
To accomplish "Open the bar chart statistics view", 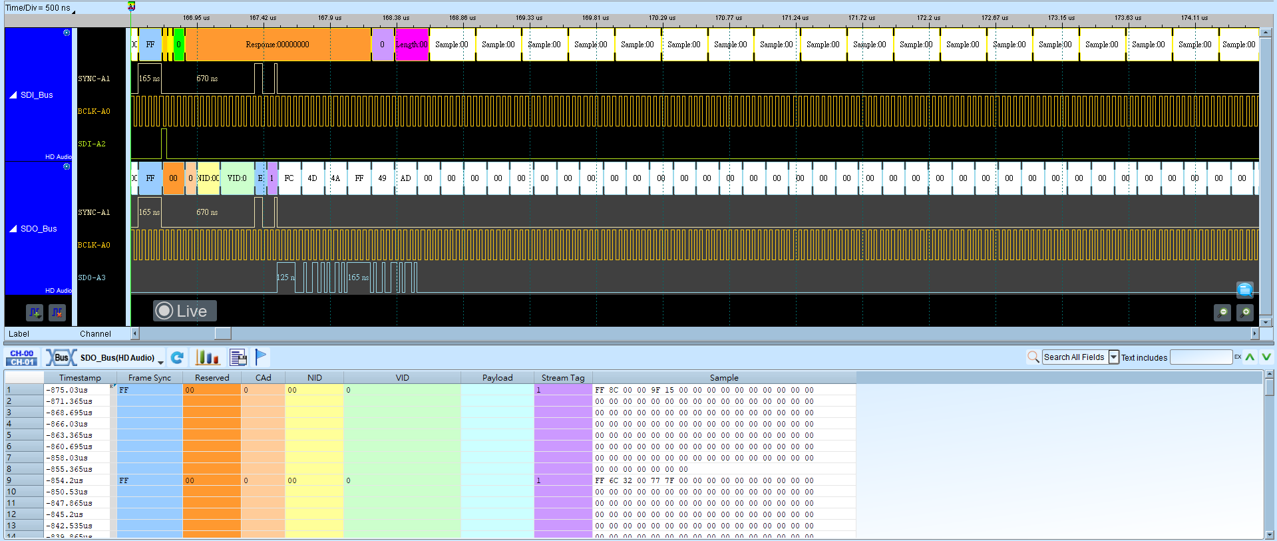I will point(207,357).
